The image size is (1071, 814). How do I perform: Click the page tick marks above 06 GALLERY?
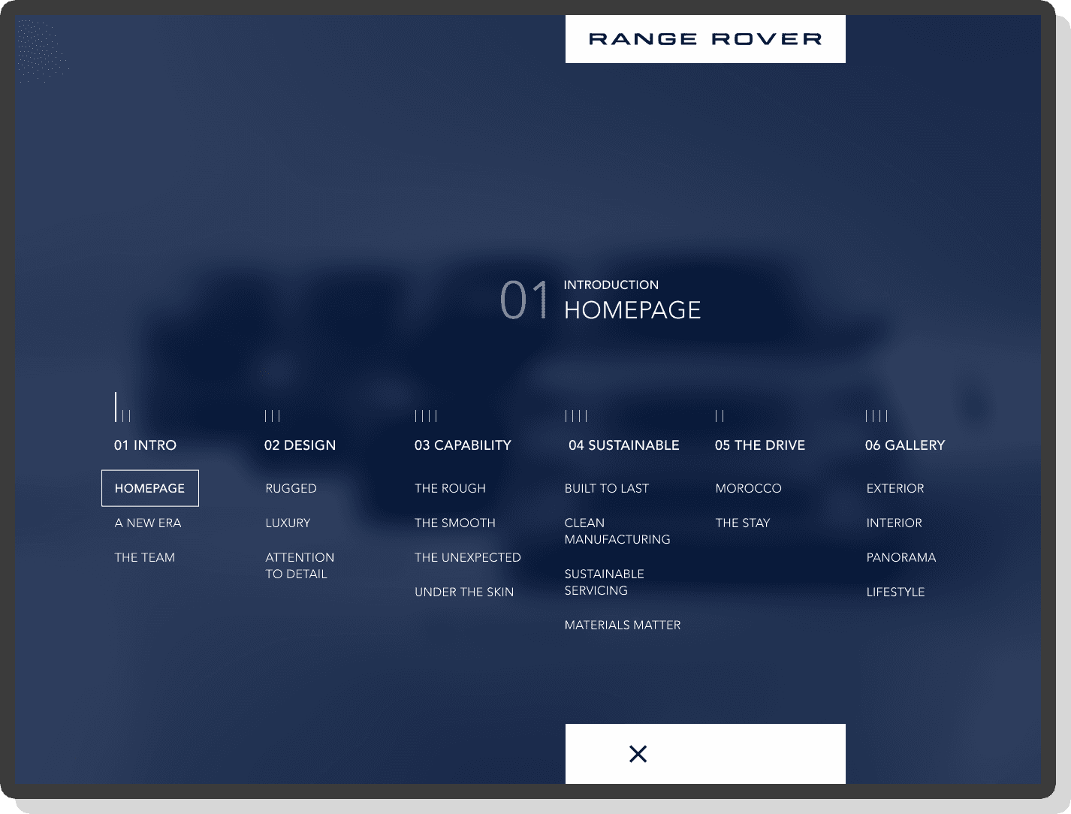click(x=876, y=416)
